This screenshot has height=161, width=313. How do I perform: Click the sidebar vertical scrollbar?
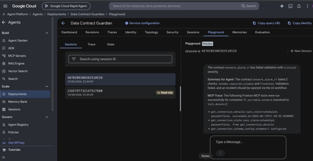[x=53, y=64]
